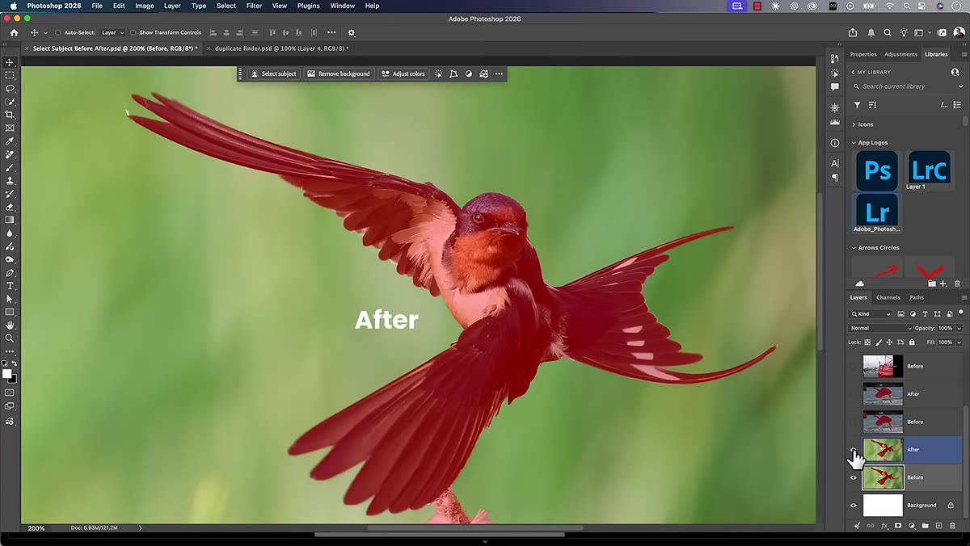Select the Frame tool
This screenshot has height=546, width=970.
tap(10, 128)
